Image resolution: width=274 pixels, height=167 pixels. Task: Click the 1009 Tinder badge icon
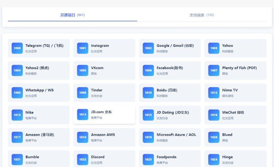[x=83, y=93]
